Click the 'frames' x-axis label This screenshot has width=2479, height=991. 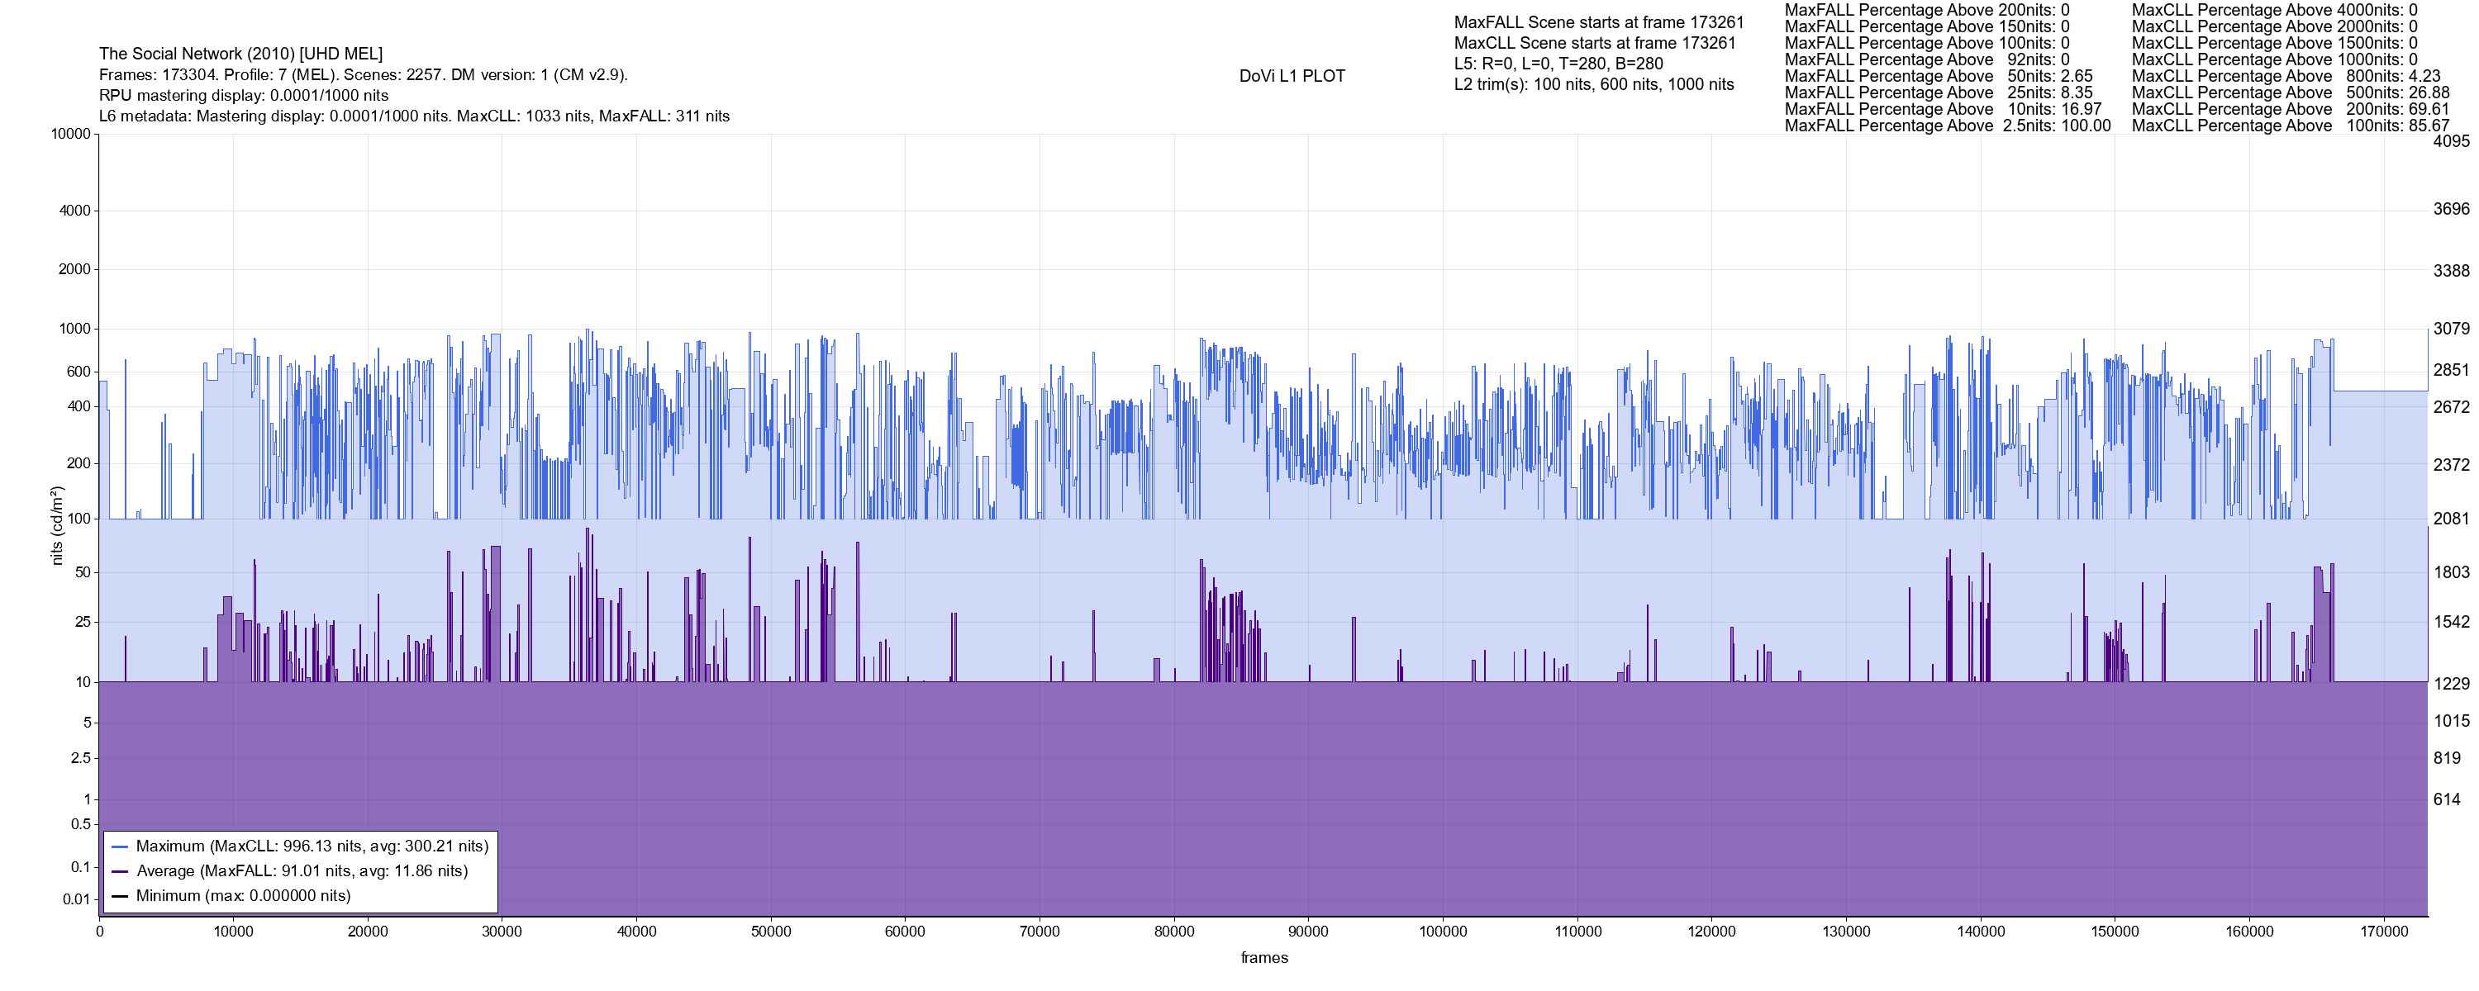pos(1263,958)
